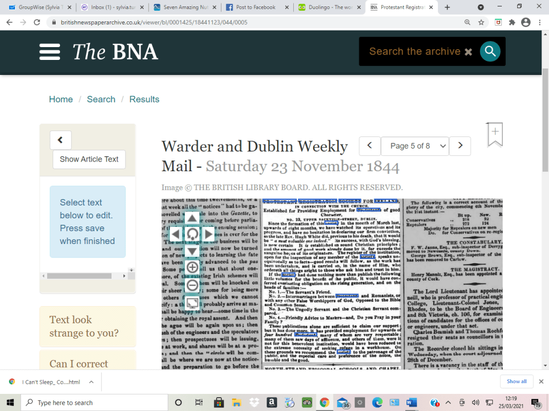Screen dimensions: 549x411
Task: Open Microsoft Word from the taskbar
Action: (411, 402)
